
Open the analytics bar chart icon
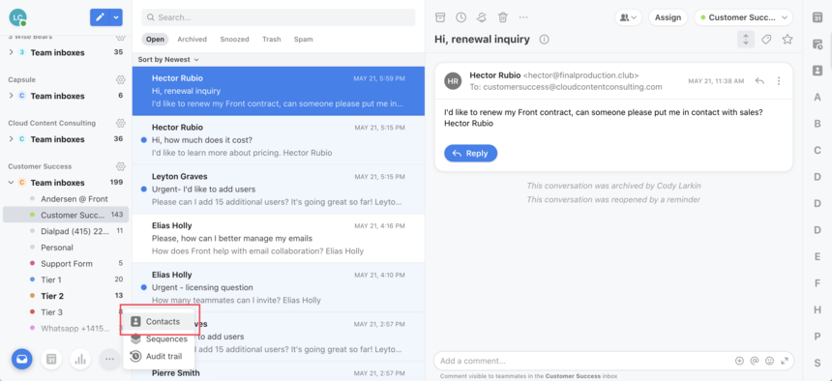pos(80,360)
